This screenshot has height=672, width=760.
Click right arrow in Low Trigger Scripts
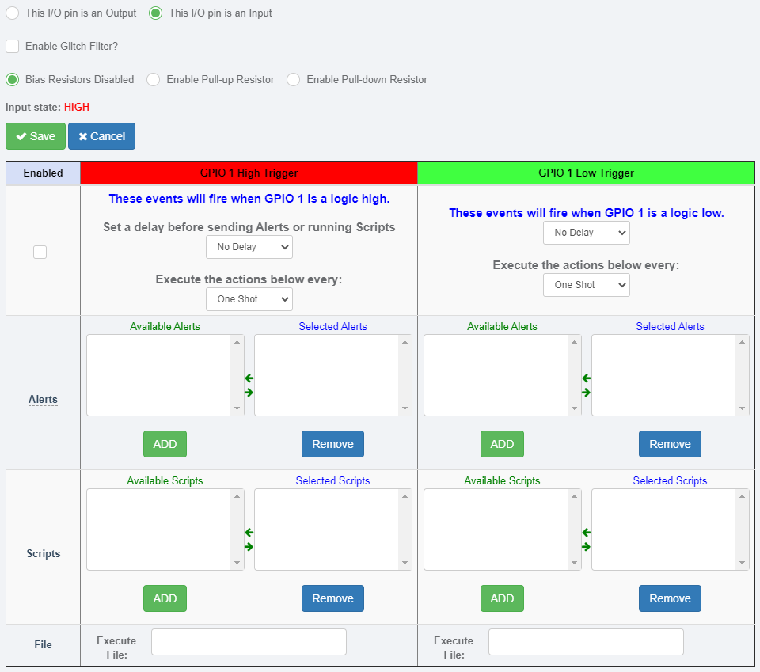587,547
